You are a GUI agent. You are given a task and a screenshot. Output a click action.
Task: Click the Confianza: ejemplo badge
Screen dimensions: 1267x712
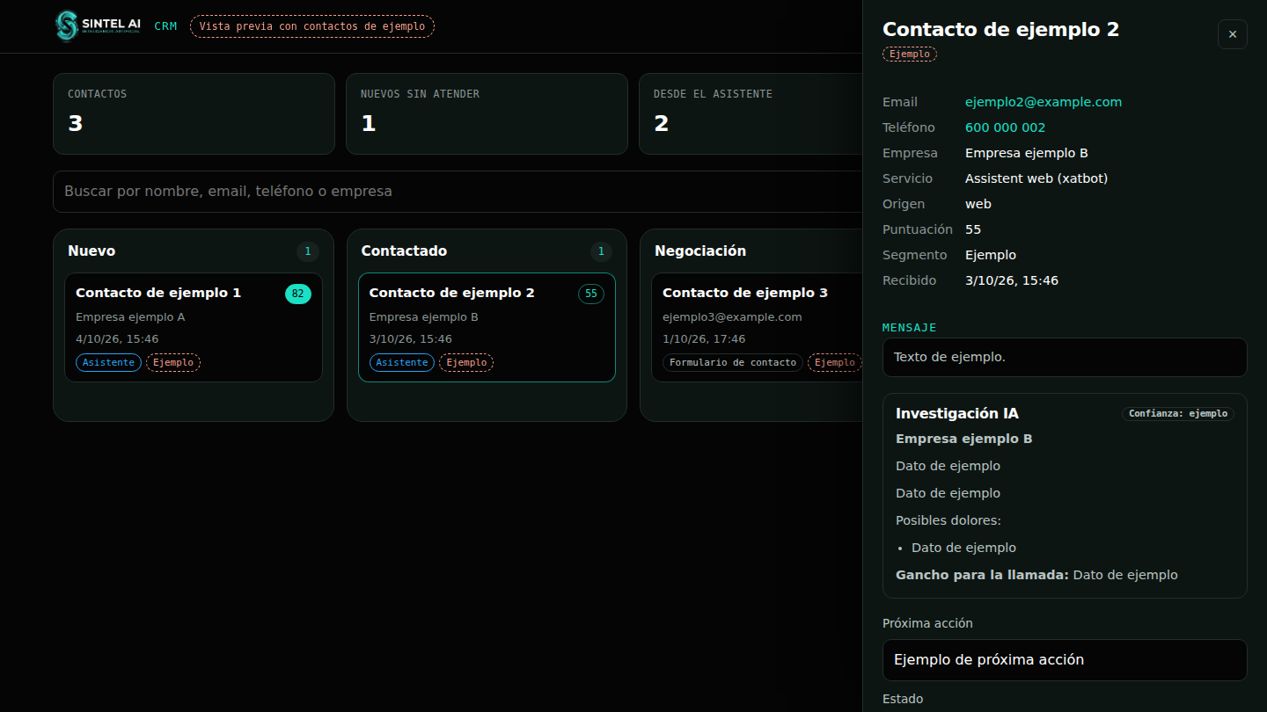1178,413
